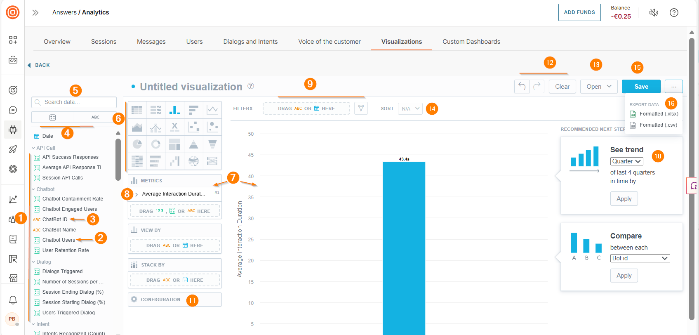Image resolution: width=699 pixels, height=335 pixels.
Task: Expand the Configuration section
Action: click(175, 300)
